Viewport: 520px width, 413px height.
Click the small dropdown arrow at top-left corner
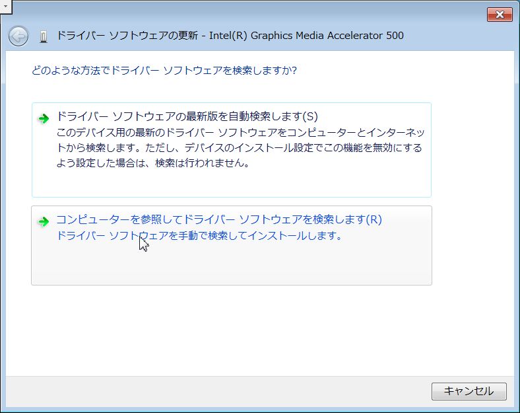coord(5,6)
